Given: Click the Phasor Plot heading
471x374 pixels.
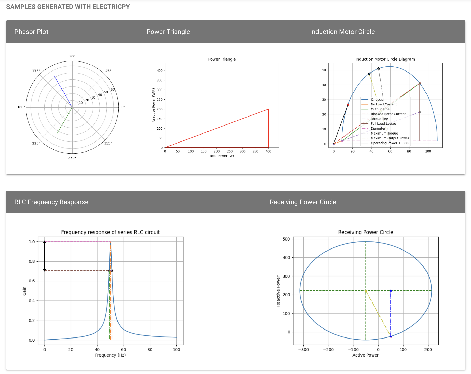Looking at the screenshot, I should [x=31, y=32].
